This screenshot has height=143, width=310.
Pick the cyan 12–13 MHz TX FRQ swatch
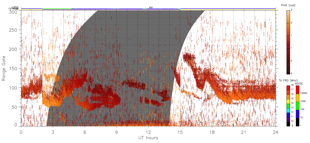coord(288,110)
